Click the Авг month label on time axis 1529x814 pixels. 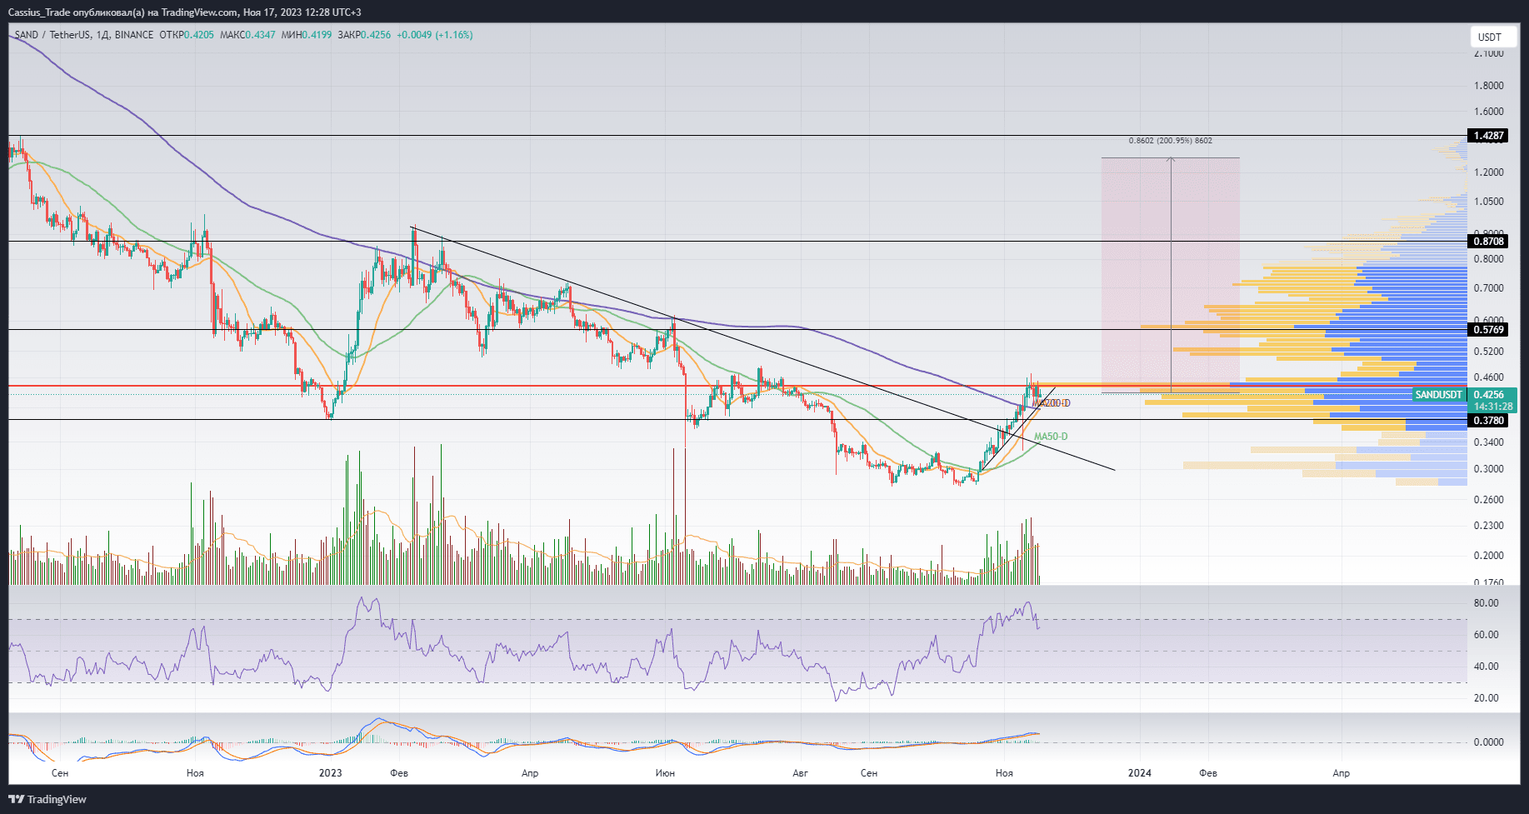pos(800,773)
